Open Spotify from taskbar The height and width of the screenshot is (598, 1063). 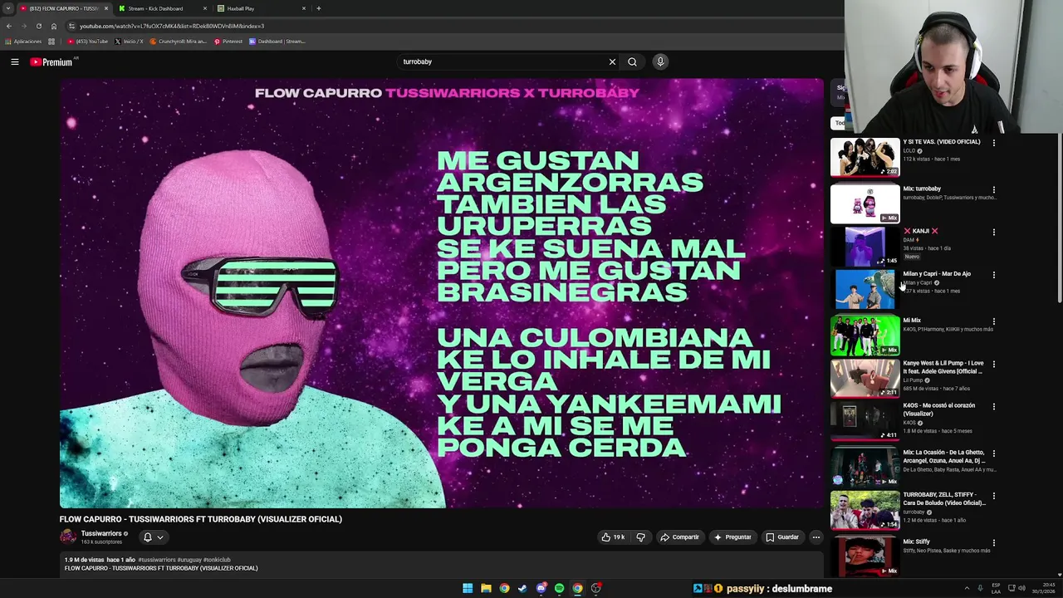[x=559, y=588]
